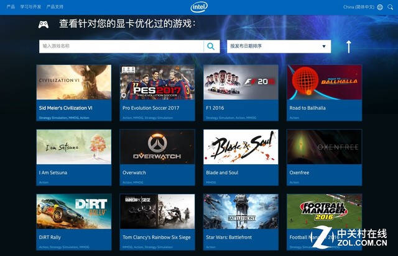Open Oxenfree cover image
The height and width of the screenshot is (256, 398).
tap(325, 147)
